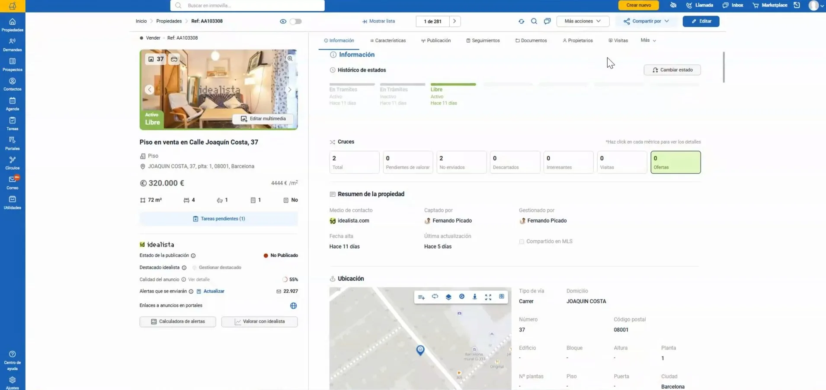
Task: Expand the Más tab menu
Action: (x=648, y=40)
